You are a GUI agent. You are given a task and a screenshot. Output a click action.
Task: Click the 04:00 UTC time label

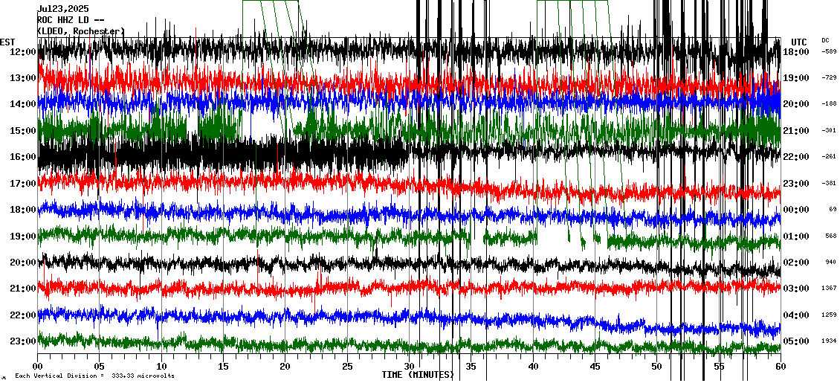click(x=796, y=315)
